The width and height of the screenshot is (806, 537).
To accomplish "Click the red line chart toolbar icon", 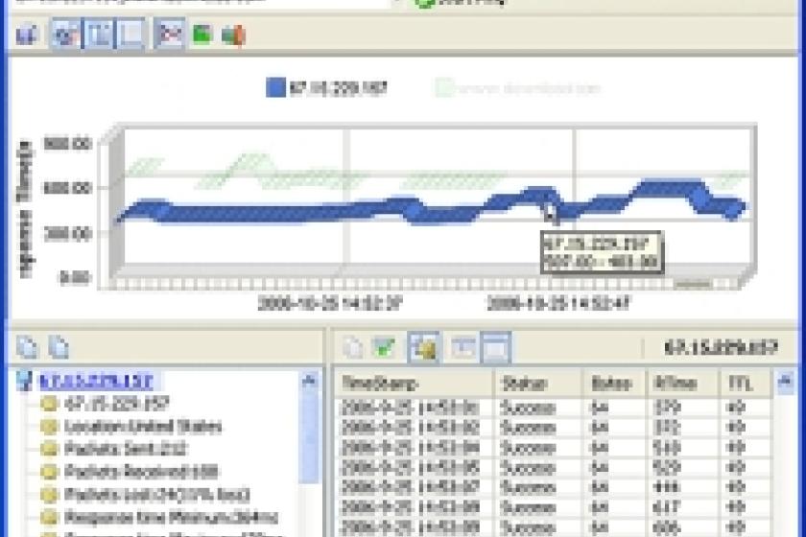I will (x=170, y=35).
